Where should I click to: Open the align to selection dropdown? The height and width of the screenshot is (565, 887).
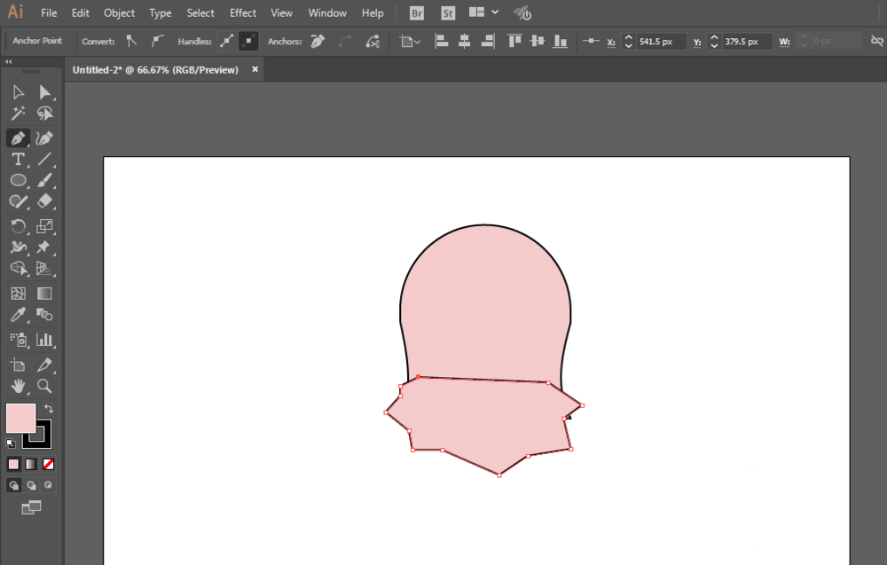click(410, 42)
